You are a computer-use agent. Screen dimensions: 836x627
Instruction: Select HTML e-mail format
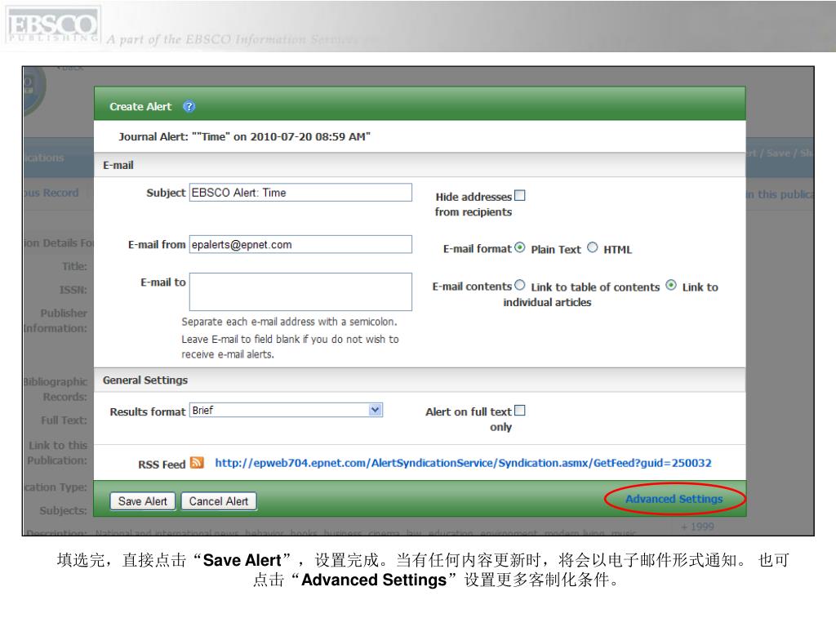tap(593, 248)
